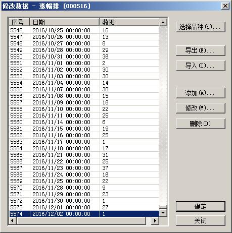
Task: Modify selected record via 修改(M)...
Action: coord(200,108)
